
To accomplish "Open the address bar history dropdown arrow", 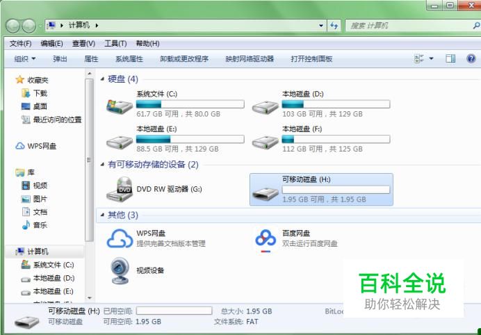I will 321,26.
